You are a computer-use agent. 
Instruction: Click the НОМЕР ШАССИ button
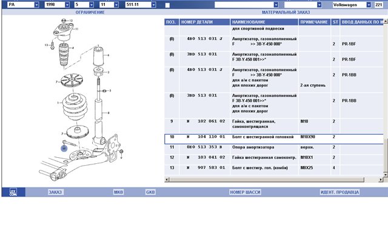coord(245,192)
